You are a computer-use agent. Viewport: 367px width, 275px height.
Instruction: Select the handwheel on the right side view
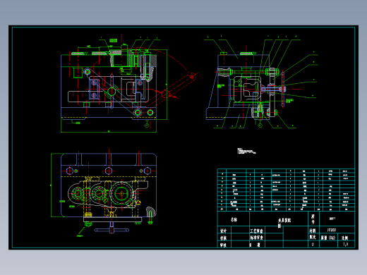point(283,90)
